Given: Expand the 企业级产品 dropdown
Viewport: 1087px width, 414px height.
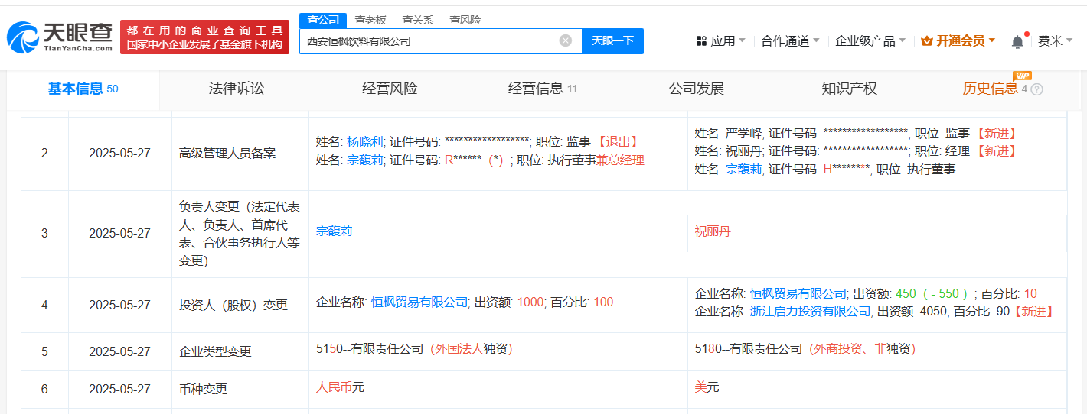Looking at the screenshot, I should (870, 41).
